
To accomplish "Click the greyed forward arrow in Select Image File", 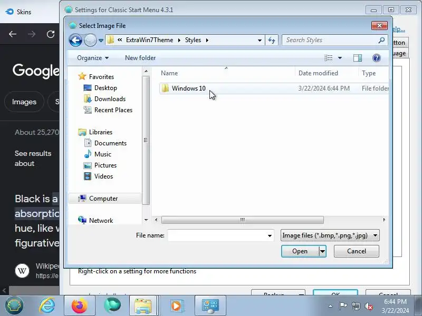I will [x=90, y=41].
